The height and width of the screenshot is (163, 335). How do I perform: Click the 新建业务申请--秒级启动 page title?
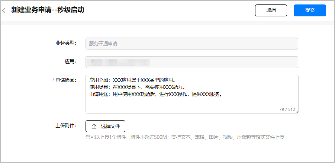click(48, 10)
